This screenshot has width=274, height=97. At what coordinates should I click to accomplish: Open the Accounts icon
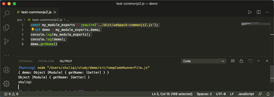point(6,70)
